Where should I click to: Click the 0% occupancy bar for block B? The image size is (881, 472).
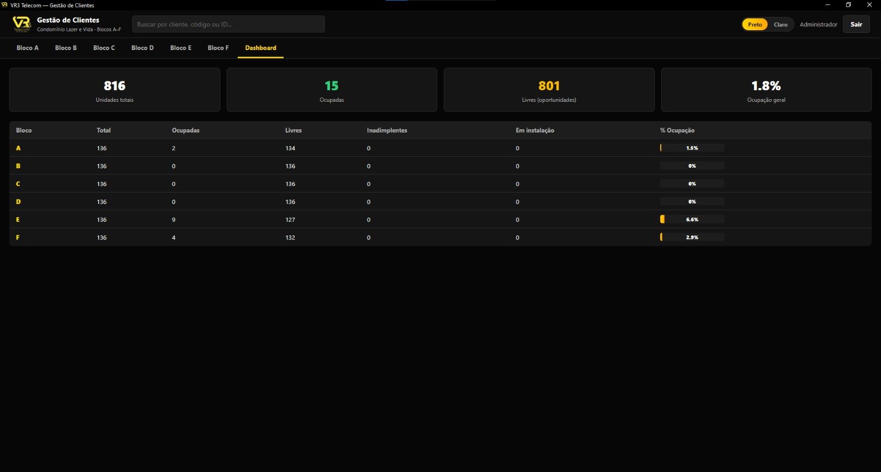coord(692,166)
